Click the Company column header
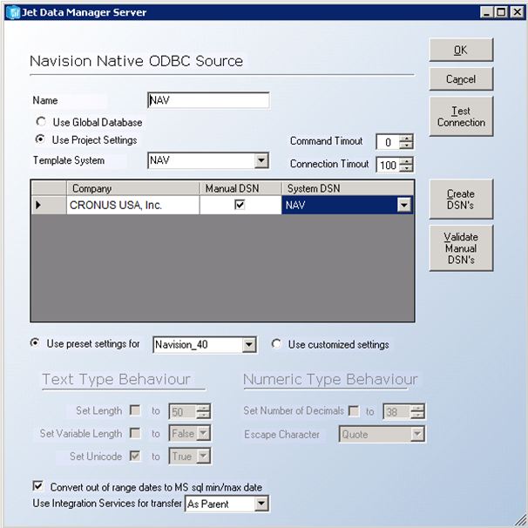 tap(133, 188)
